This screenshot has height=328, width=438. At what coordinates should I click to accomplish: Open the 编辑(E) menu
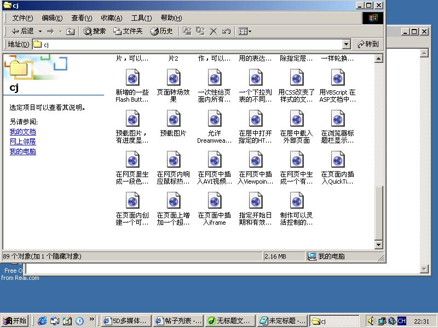click(x=52, y=18)
